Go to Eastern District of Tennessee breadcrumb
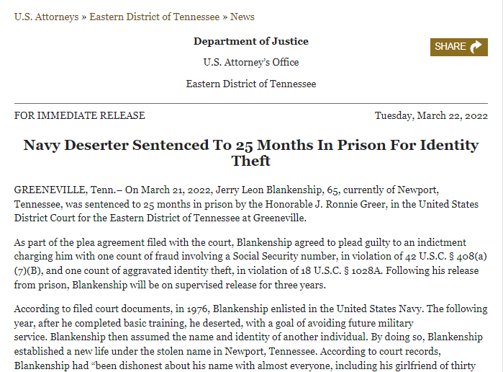503x372 pixels. (x=155, y=17)
